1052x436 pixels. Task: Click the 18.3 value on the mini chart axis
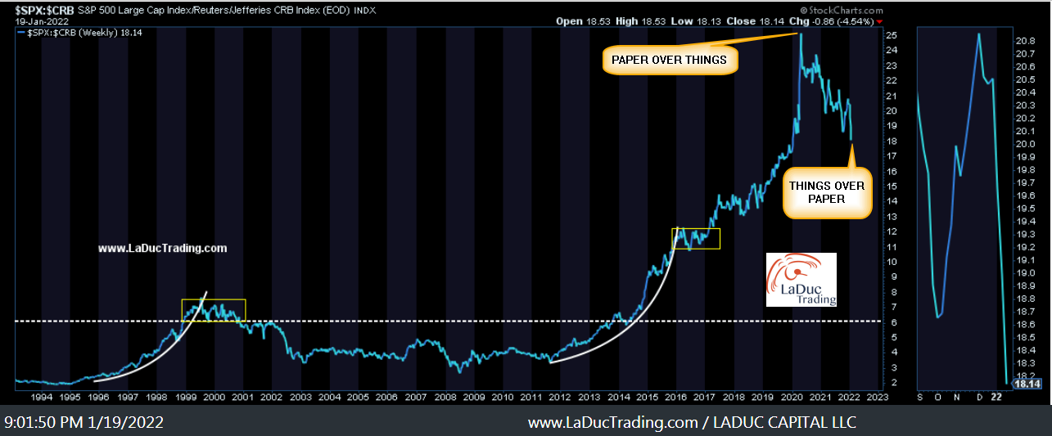[1025, 364]
